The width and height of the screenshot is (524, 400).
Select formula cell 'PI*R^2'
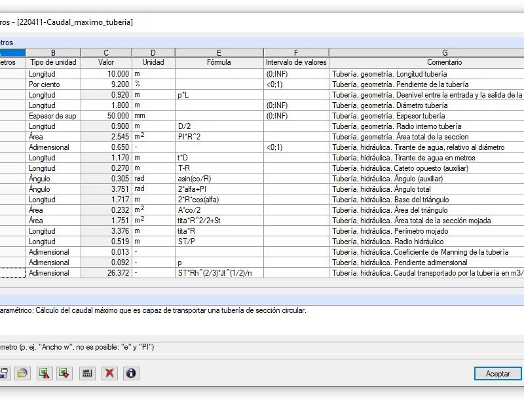[219, 137]
